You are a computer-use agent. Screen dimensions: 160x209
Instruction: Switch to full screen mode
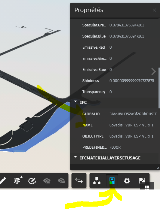(x=142, y=180)
